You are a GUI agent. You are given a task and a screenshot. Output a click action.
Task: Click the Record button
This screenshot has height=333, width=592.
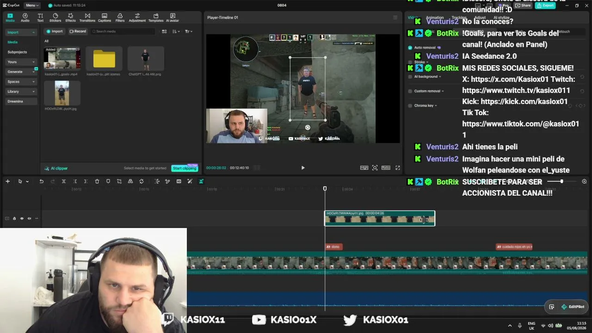pos(78,31)
